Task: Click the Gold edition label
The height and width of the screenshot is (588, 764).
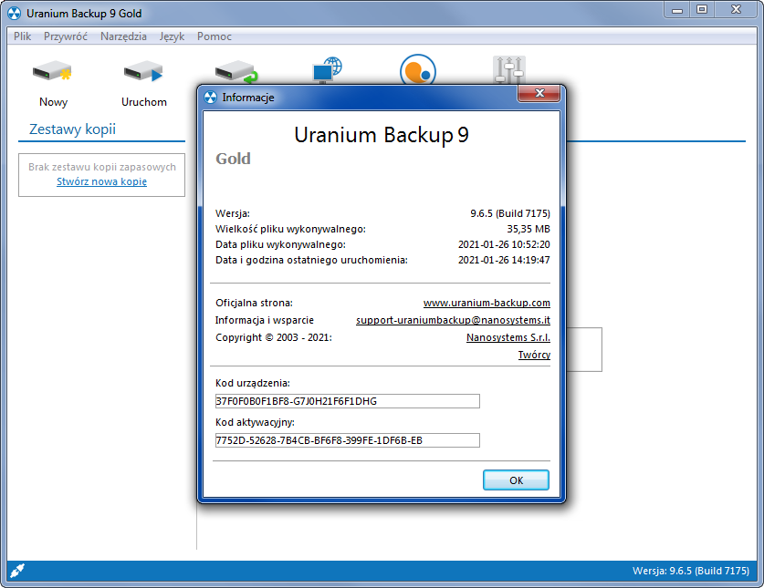Action: pos(233,159)
